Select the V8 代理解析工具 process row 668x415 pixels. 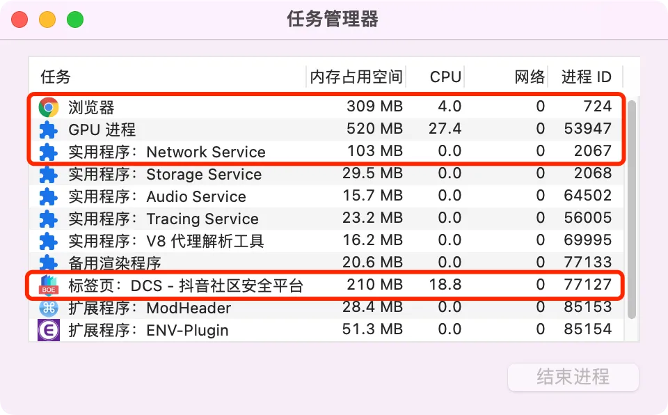pos(327,241)
